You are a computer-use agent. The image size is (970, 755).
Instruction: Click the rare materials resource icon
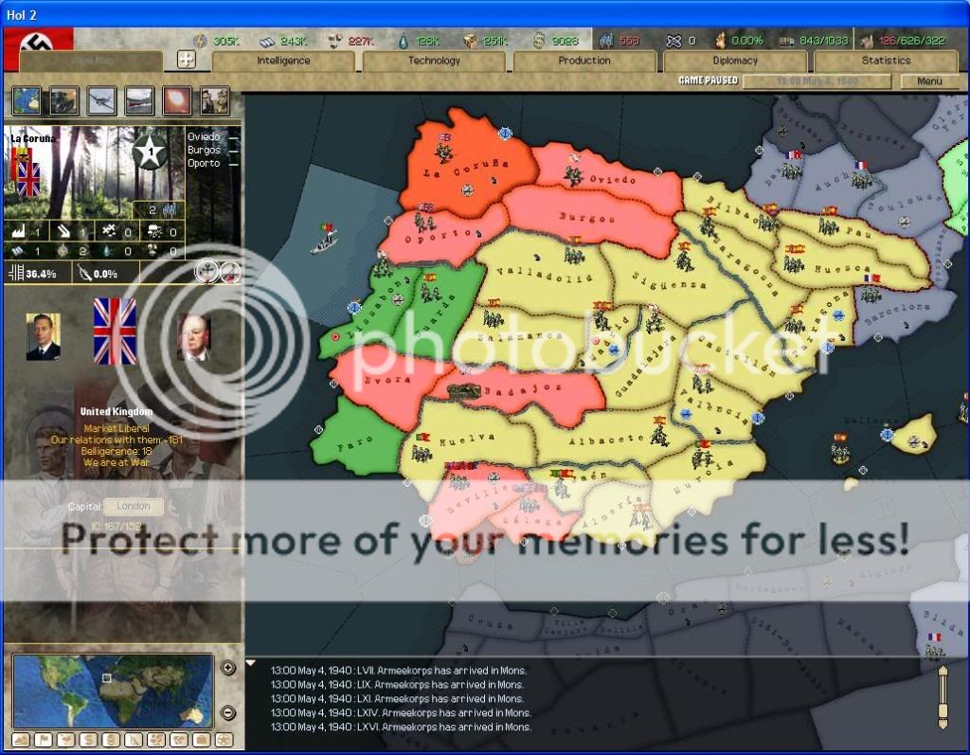[x=334, y=41]
